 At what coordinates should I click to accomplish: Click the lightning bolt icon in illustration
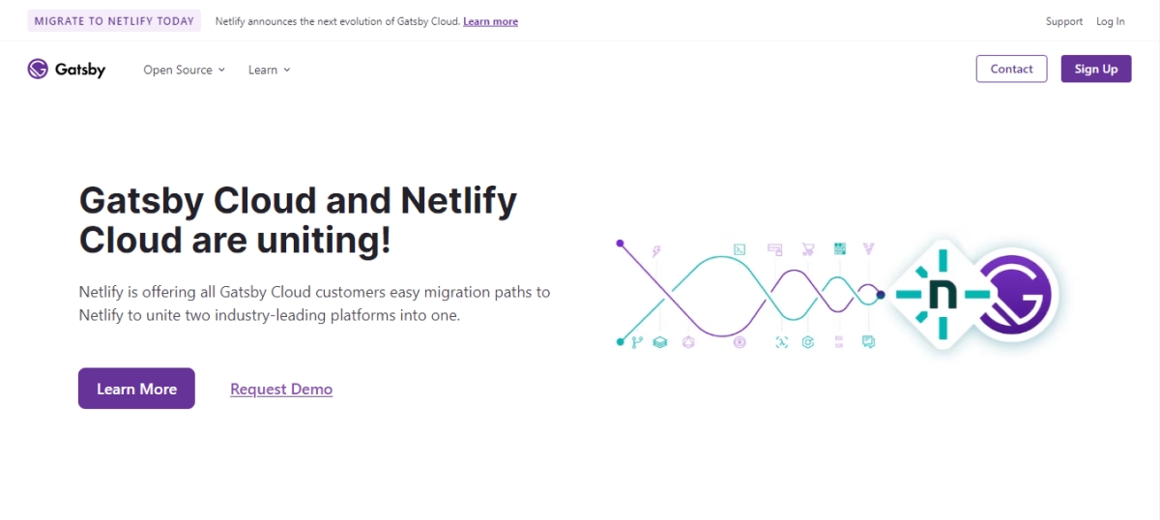click(x=657, y=250)
